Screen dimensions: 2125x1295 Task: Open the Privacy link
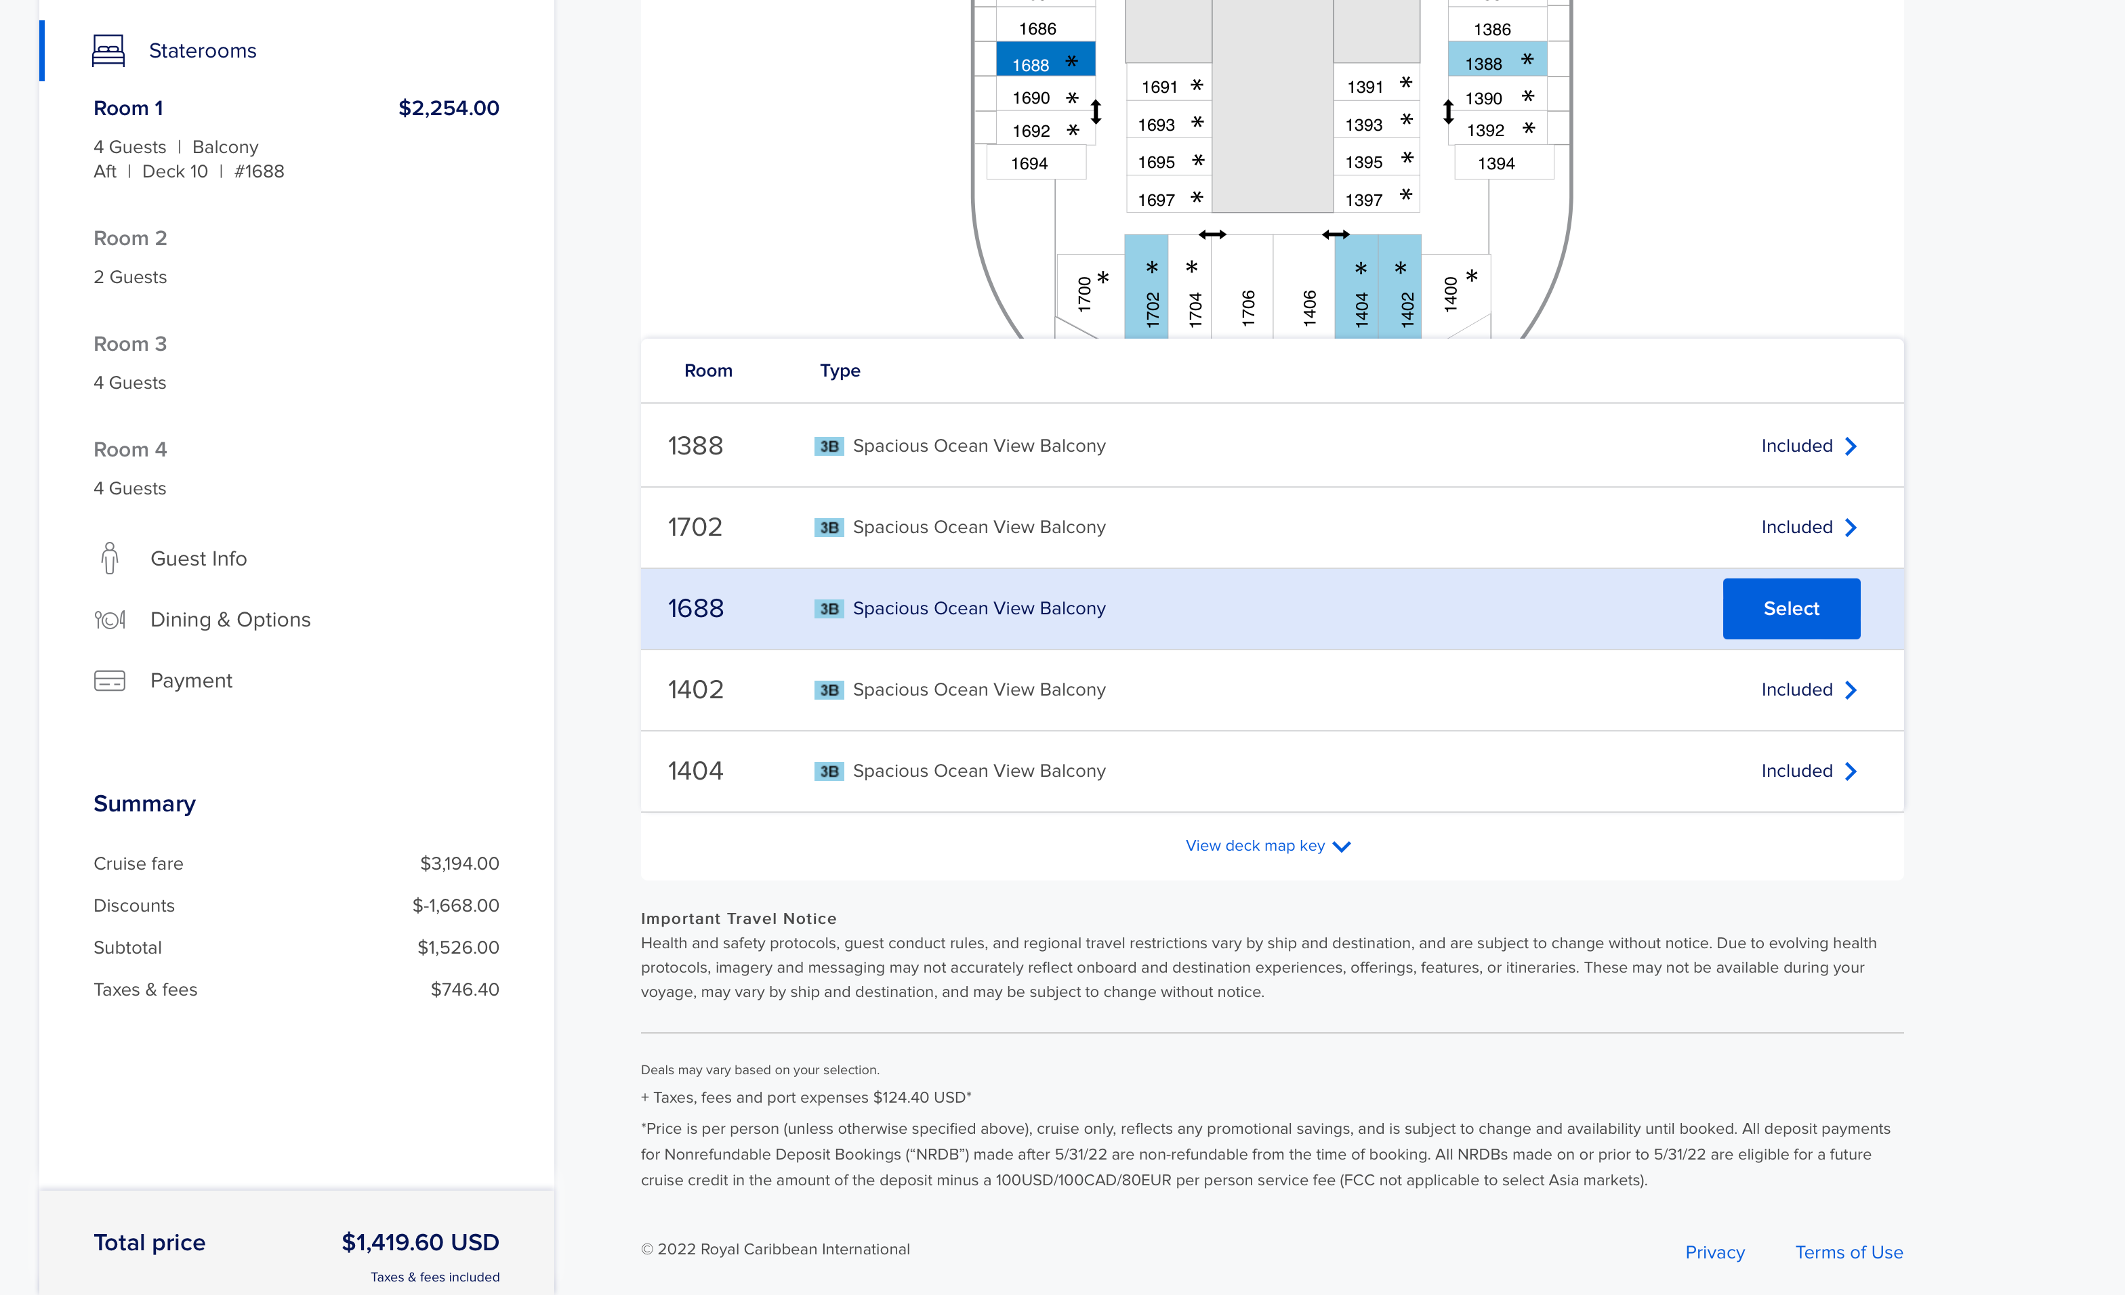[x=1714, y=1252]
